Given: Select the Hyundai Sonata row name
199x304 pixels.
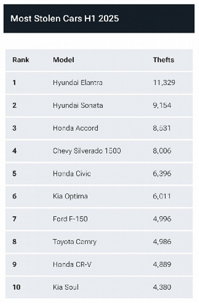Looking at the screenshot, I should coord(78,105).
